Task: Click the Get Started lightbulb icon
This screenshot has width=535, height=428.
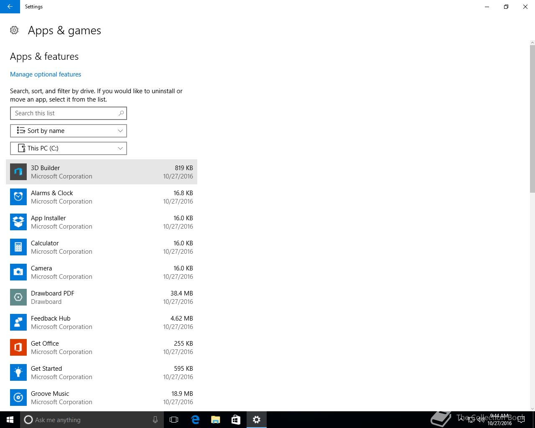Action: coord(18,372)
